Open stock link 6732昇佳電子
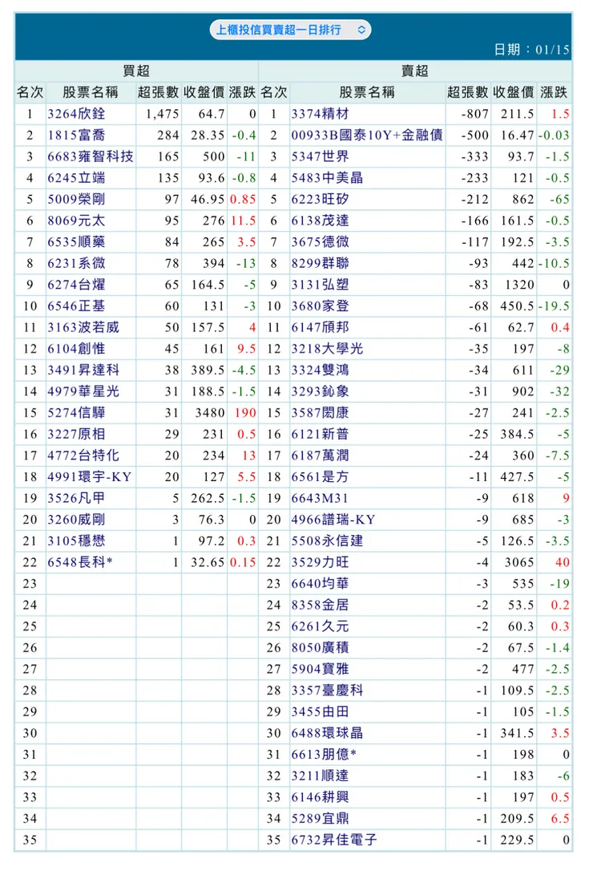 pyautogui.click(x=334, y=840)
